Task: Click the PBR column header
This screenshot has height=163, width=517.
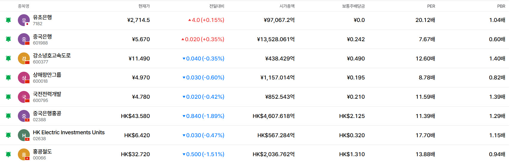Action: [x=501, y=6]
